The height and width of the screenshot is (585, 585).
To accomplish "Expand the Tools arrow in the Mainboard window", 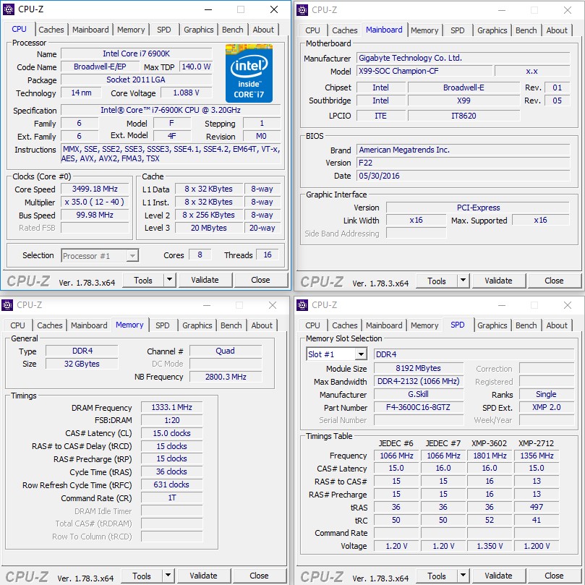I will click(463, 280).
